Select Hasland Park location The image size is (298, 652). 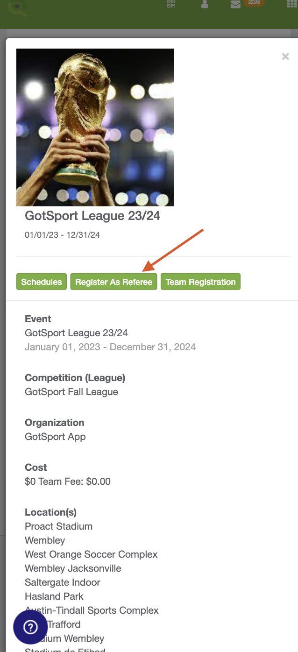click(x=54, y=596)
